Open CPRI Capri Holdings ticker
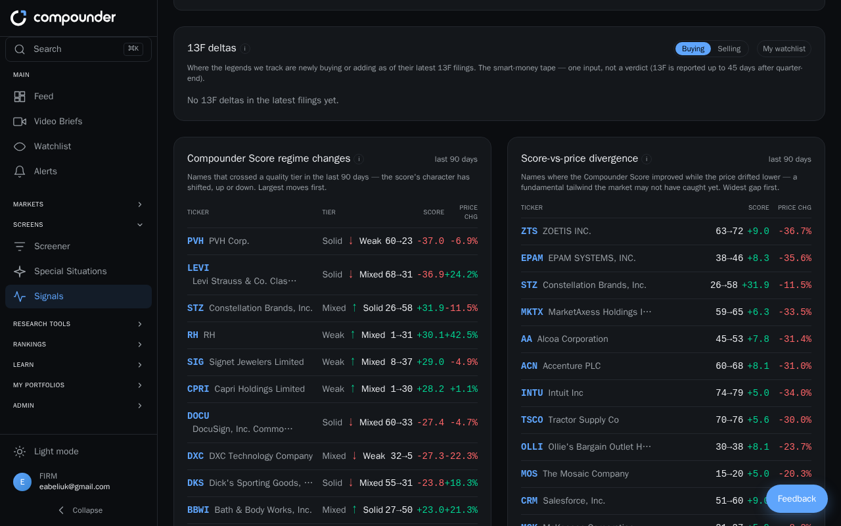The height and width of the screenshot is (526, 841). tap(198, 389)
